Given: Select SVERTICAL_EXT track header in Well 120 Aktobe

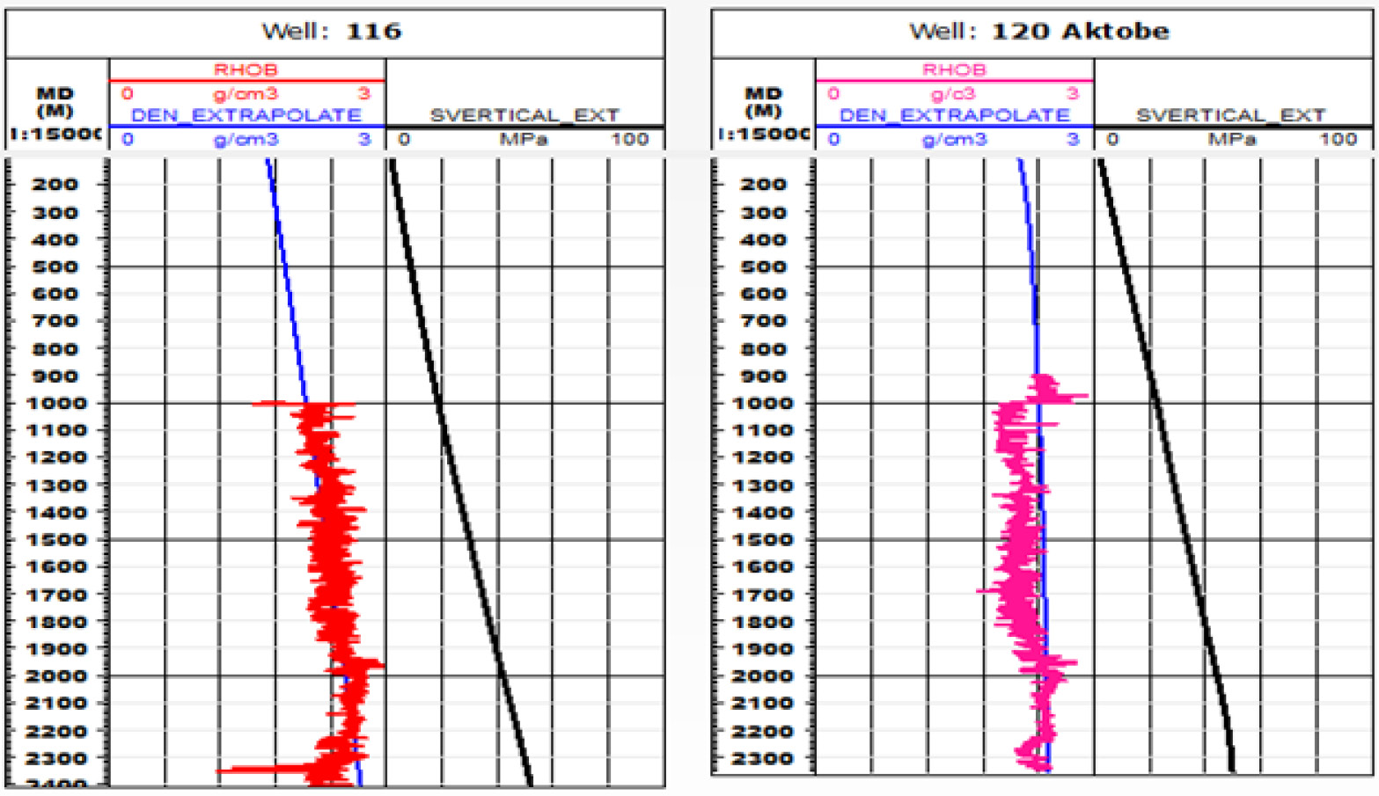Looking at the screenshot, I should (1230, 115).
